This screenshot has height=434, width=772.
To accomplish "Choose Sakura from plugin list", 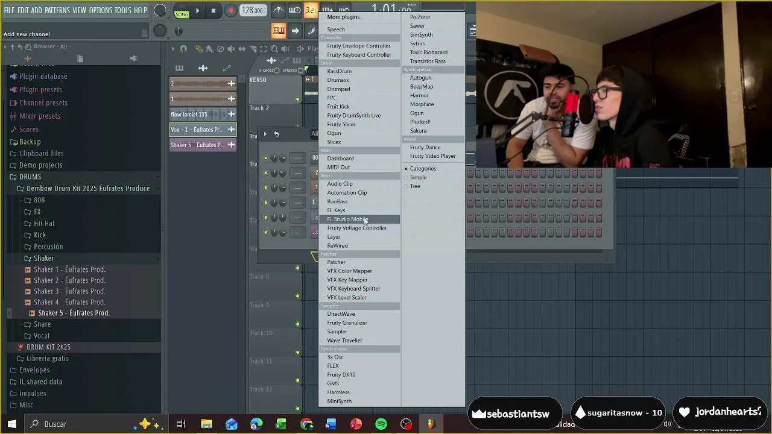I will click(x=418, y=131).
